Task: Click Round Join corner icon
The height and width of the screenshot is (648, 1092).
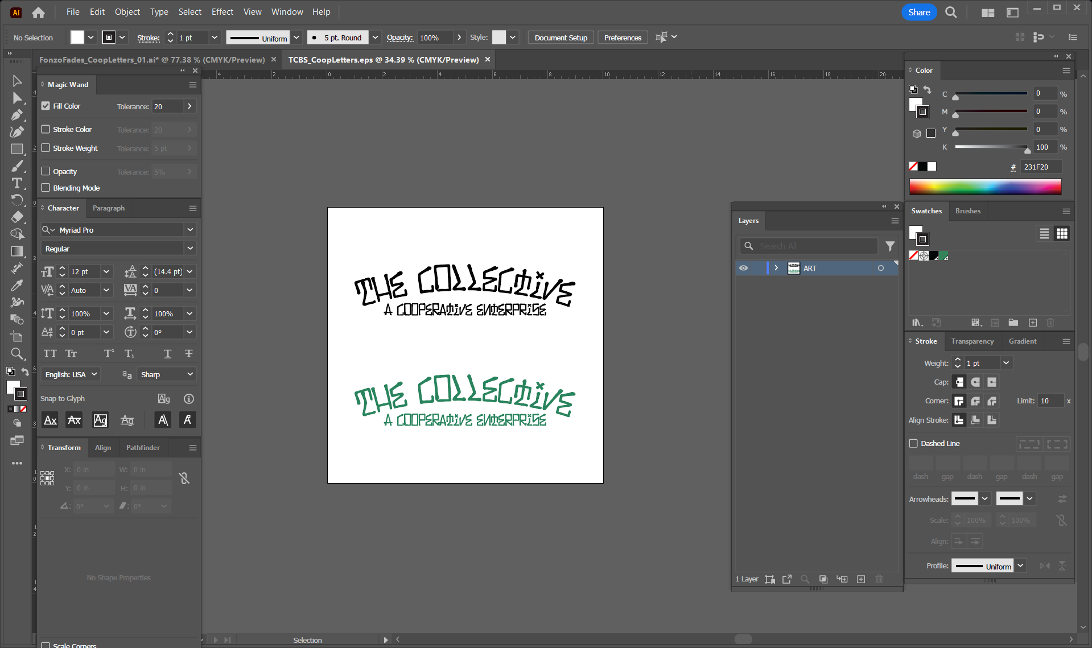Action: [x=975, y=401]
